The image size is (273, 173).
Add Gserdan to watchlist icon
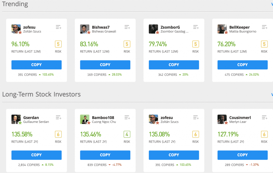coord(58,117)
